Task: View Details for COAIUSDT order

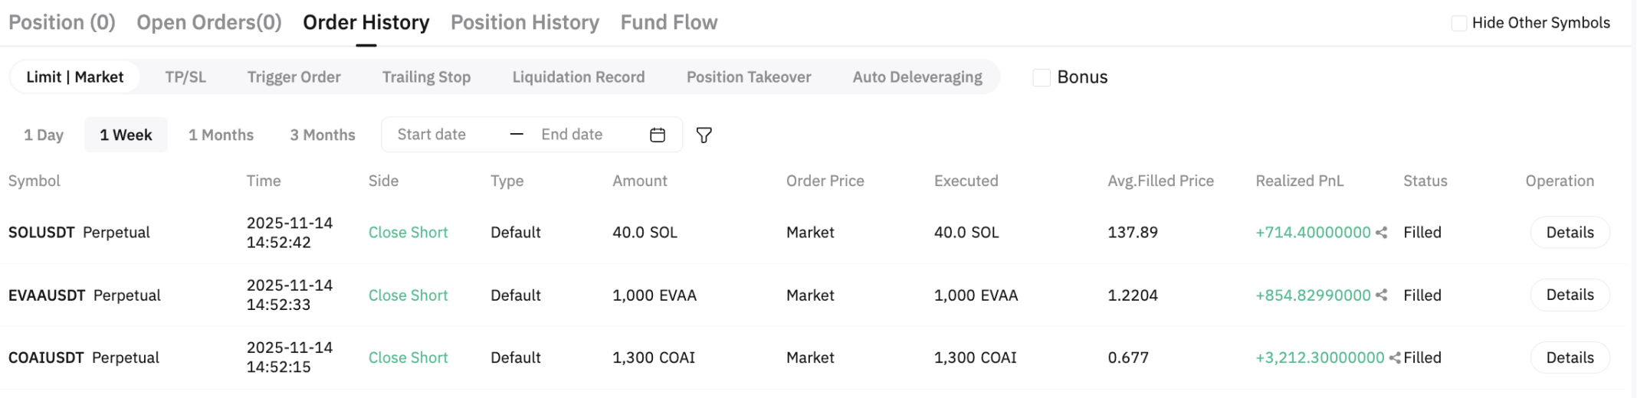Action: (1570, 358)
